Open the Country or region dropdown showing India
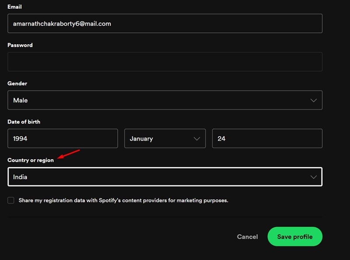Viewport: 350px width, 260px height. pyautogui.click(x=165, y=177)
